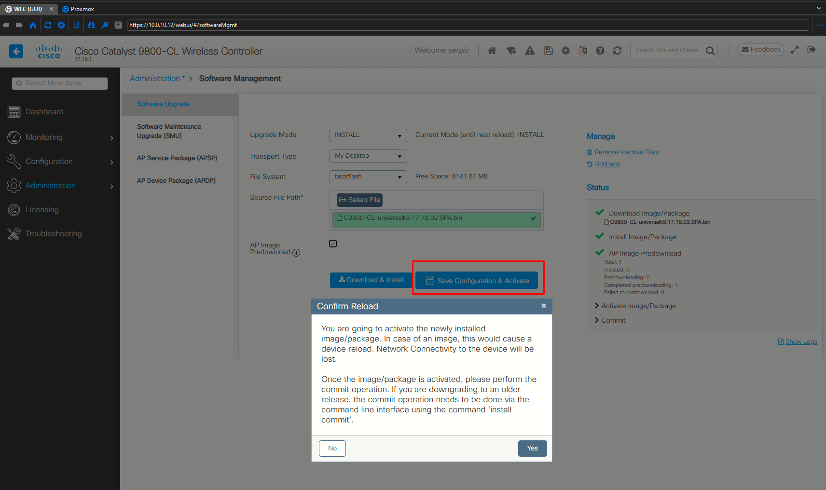Open the three-dot more options menu

point(819,25)
